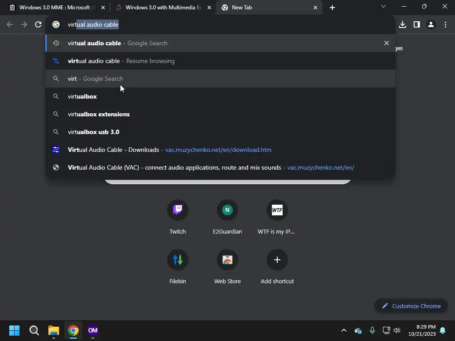This screenshot has height=341, width=455.
Task: Switch to the Windows 3.0 with Multimedia tab
Action: tap(163, 8)
